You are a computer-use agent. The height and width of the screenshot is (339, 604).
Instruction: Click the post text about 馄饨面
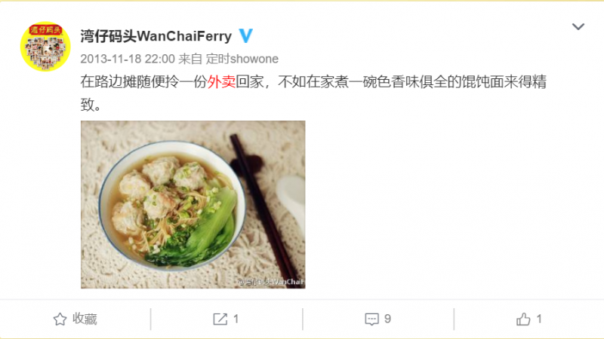pos(313,93)
